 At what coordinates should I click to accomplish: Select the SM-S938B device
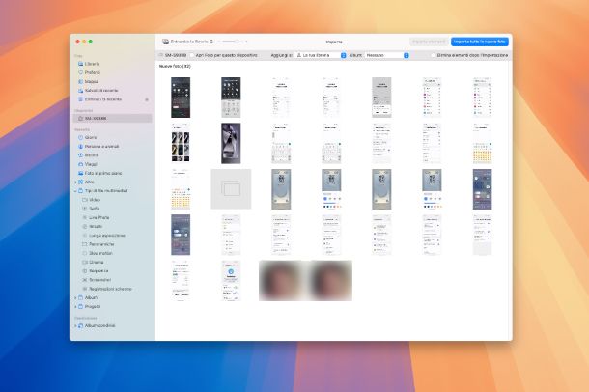pyautogui.click(x=97, y=119)
